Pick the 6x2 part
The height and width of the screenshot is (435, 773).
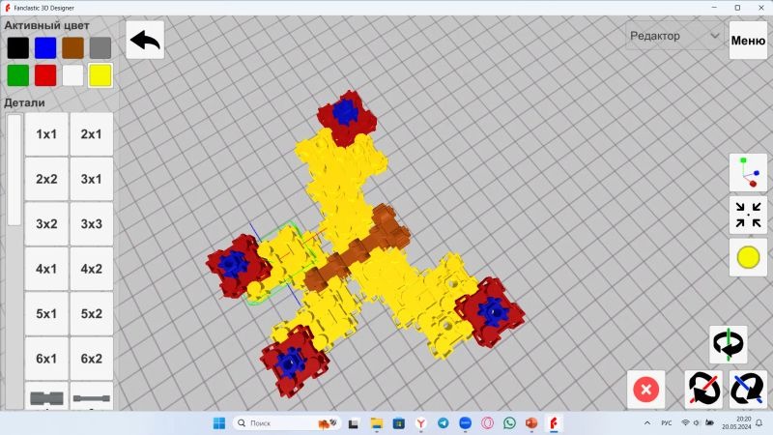[x=91, y=359]
